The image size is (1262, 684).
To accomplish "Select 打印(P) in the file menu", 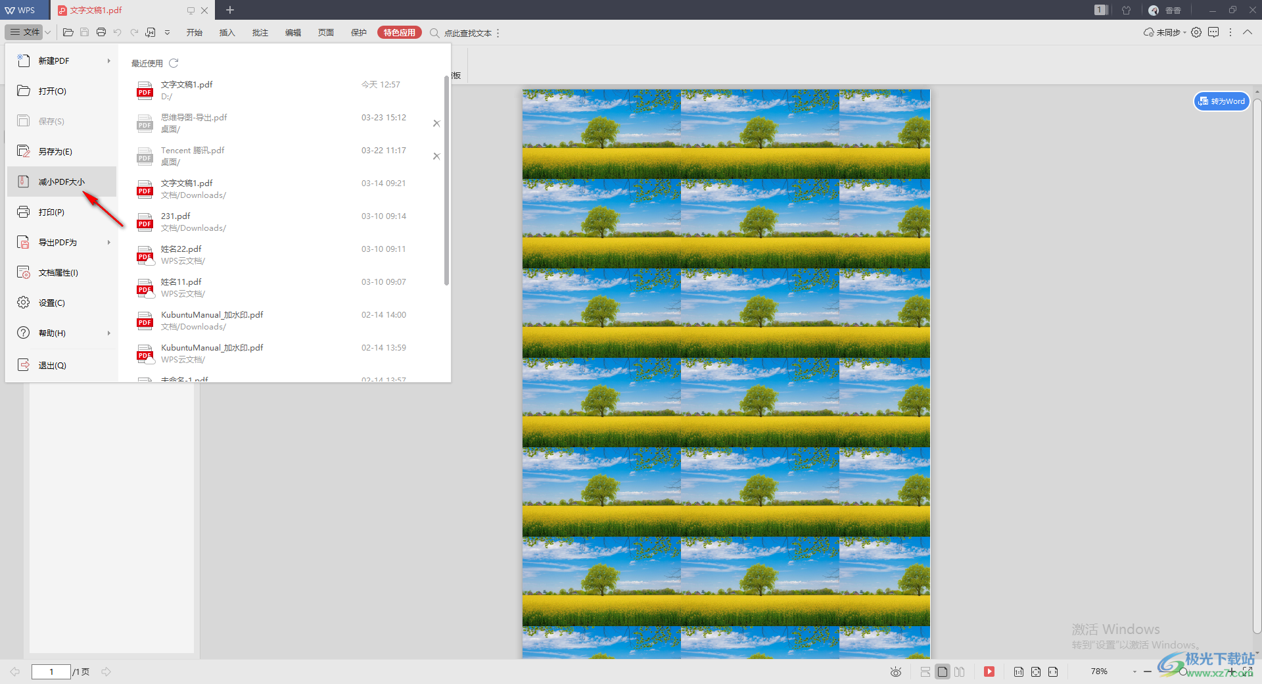I will click(62, 212).
